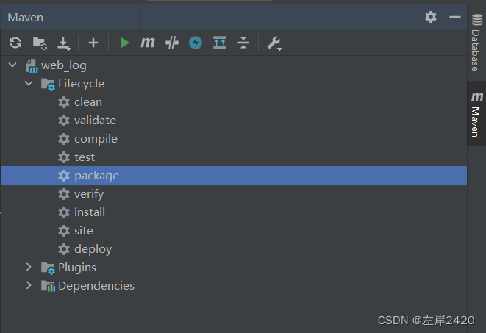This screenshot has height=333, width=486.
Task: Generate sources and update folders icon
Action: (x=40, y=43)
